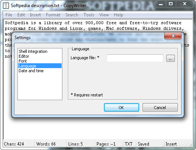Browse for language file with ".." button
This screenshot has height=150, width=196.
tap(170, 58)
